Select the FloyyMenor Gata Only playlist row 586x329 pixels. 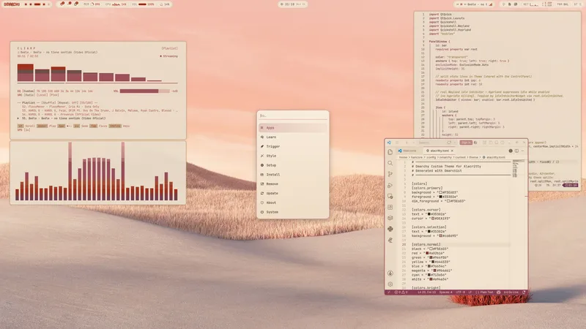coord(61,106)
